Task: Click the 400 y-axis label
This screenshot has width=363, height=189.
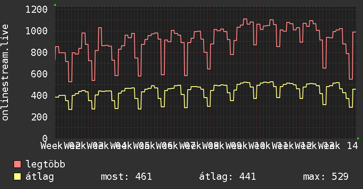Action: (x=39, y=95)
